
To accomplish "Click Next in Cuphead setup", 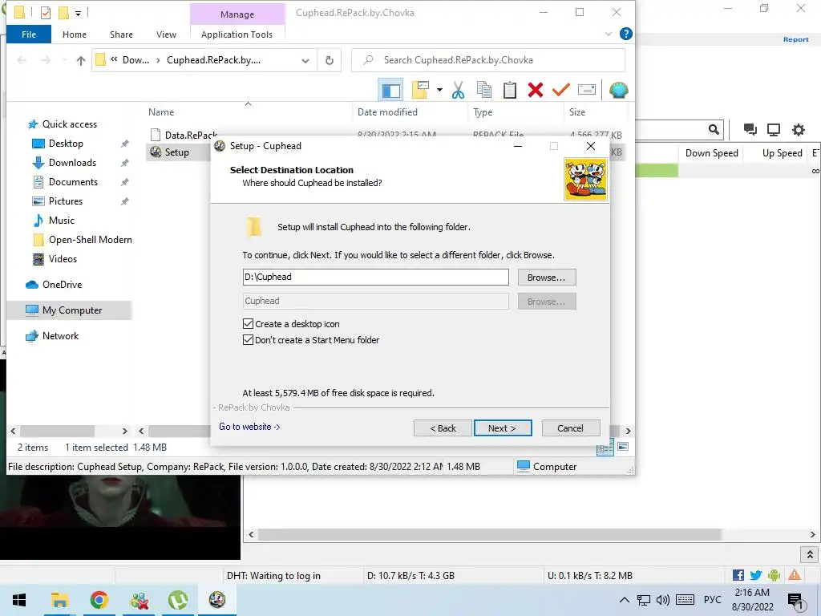I will (x=503, y=428).
